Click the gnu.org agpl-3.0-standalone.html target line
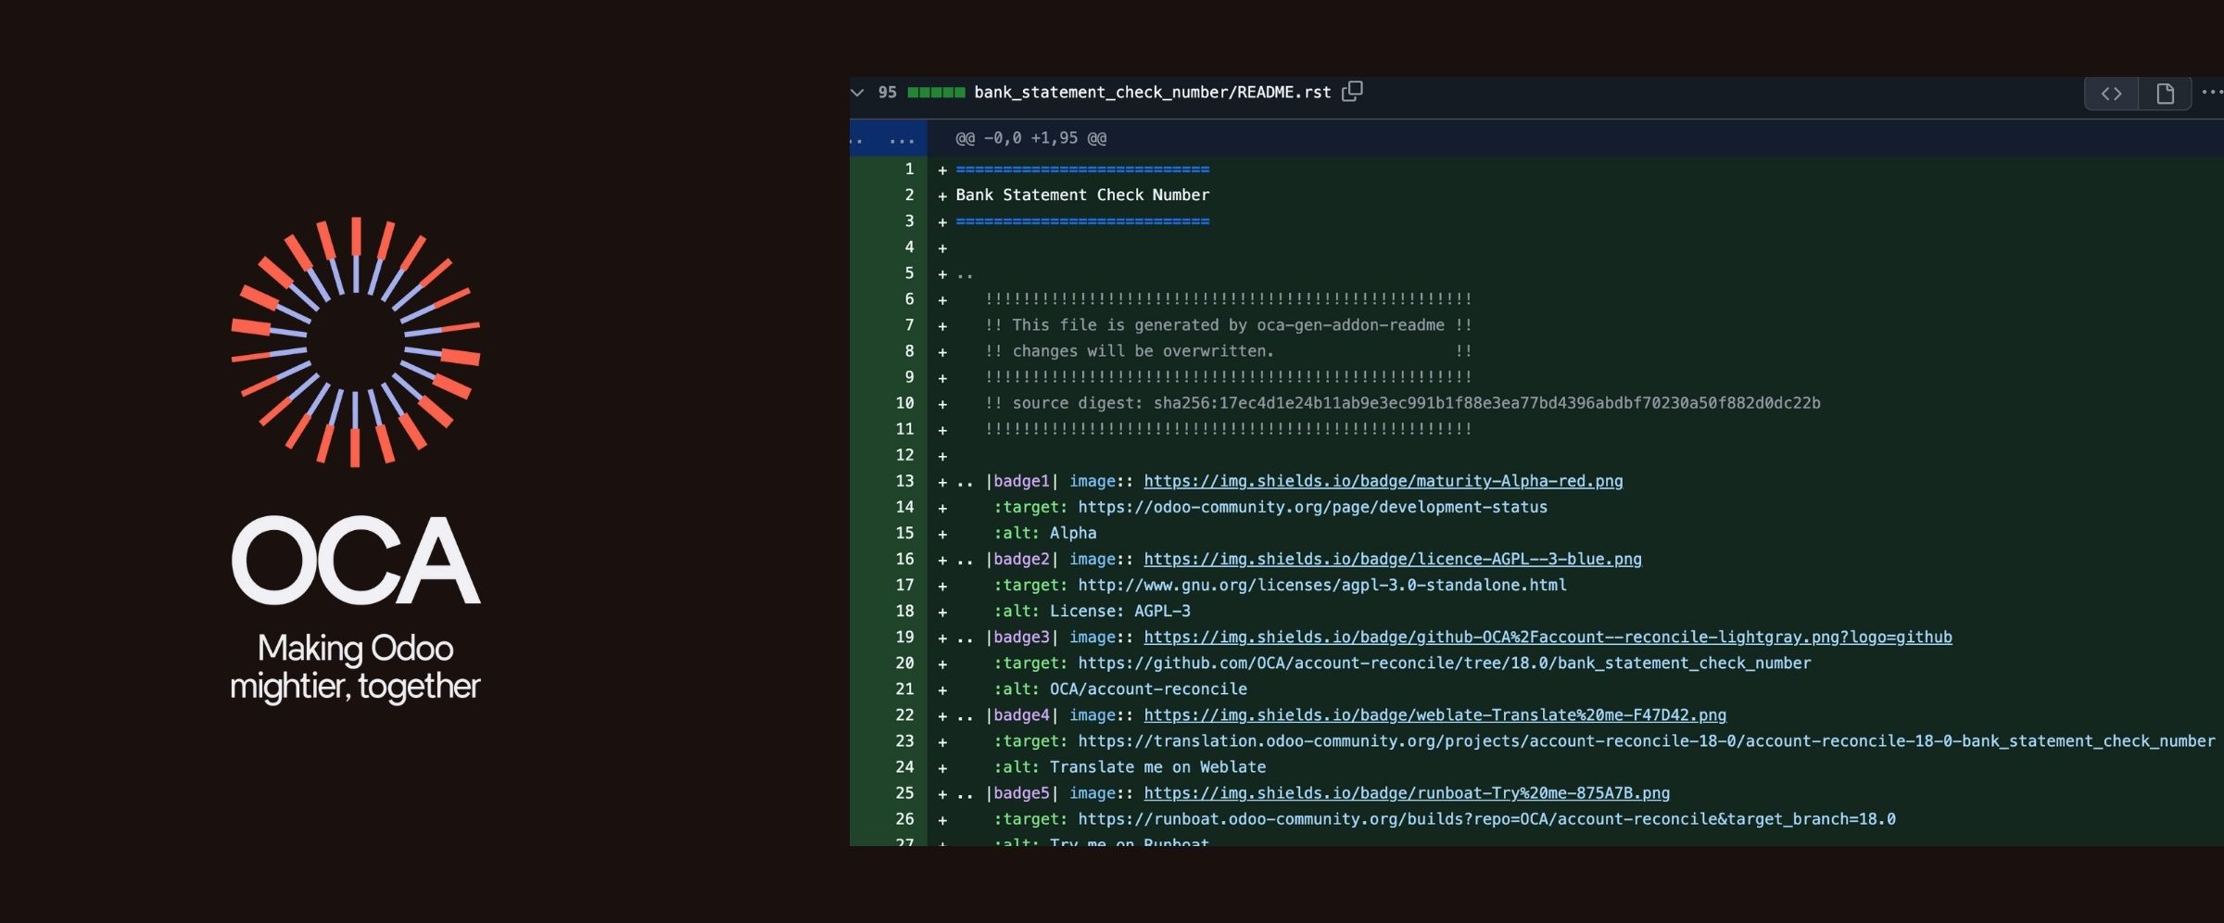Screen dimensions: 2224x923 1280,585
